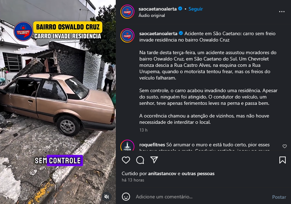The image size is (291, 204).
Task: Submit the comment with the Postar button
Action: coord(279,197)
